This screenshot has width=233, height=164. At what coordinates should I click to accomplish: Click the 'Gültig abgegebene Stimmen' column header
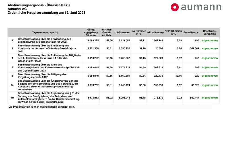click(x=91, y=32)
